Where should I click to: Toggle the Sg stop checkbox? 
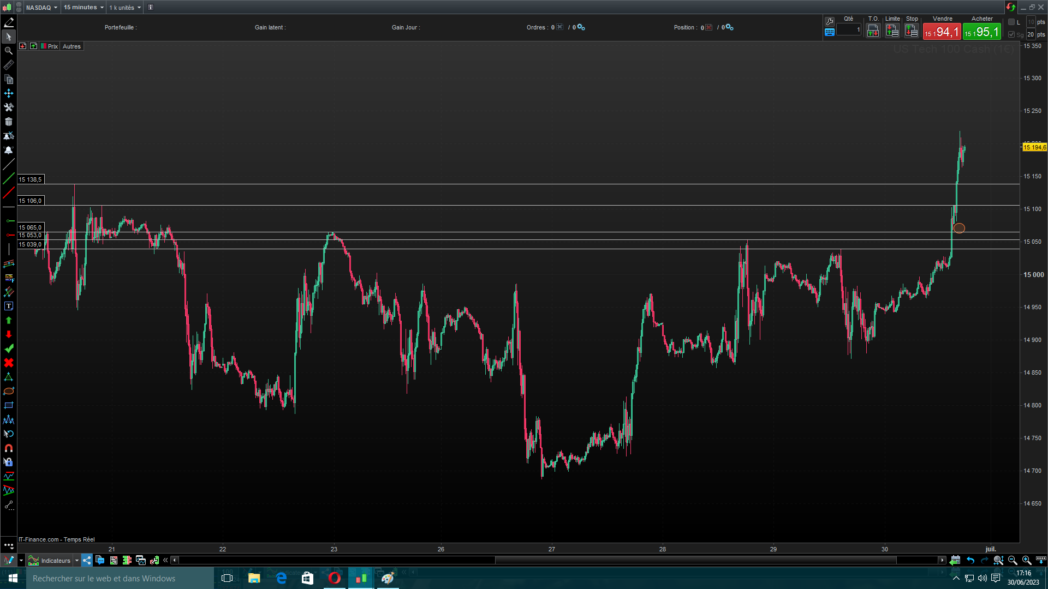1011,34
